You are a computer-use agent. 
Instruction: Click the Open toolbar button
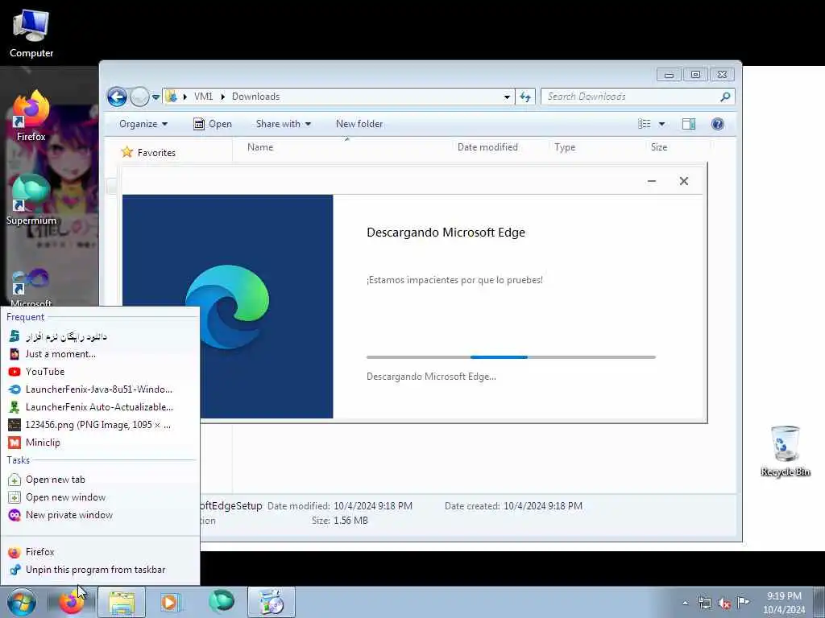213,124
